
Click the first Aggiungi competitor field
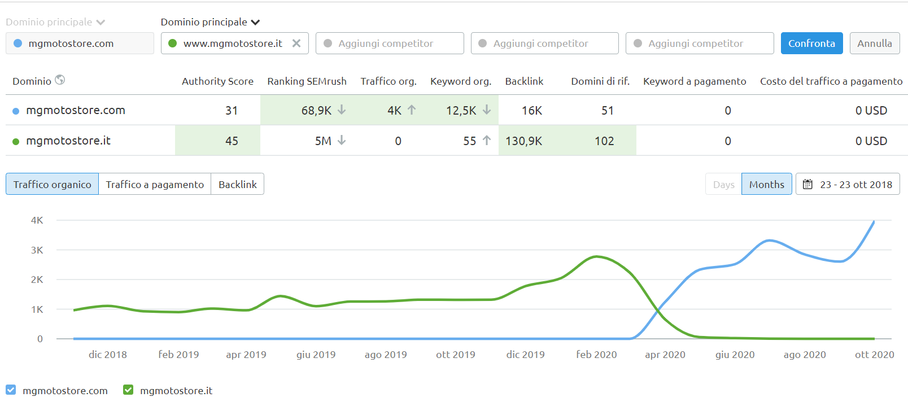(390, 43)
